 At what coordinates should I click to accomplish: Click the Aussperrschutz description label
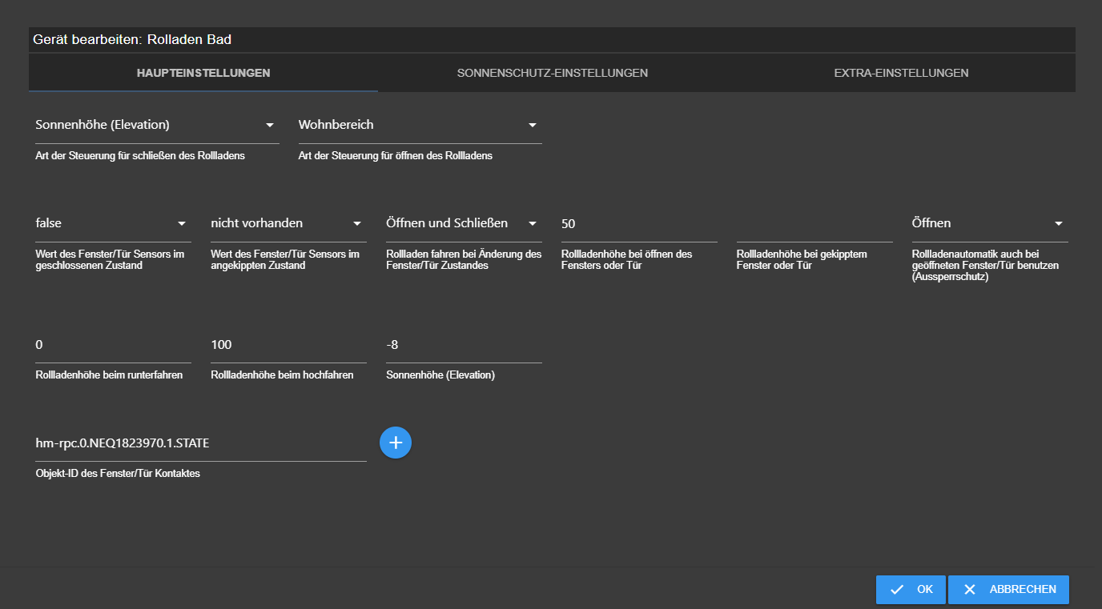(x=986, y=265)
